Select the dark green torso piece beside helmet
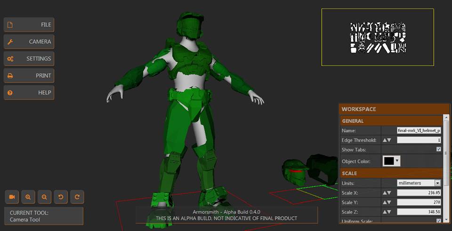Image resolution: width=452 pixels, height=231 pixels. pyautogui.click(x=322, y=169)
